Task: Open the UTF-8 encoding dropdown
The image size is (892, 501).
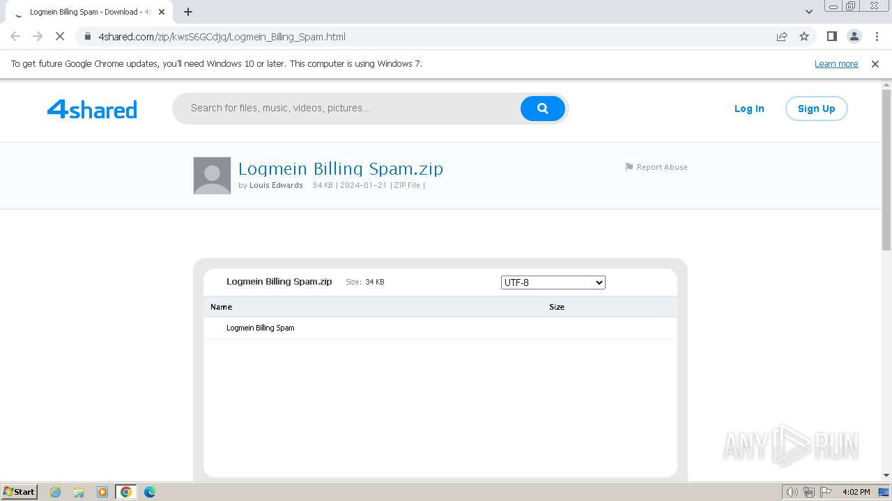Action: [553, 283]
